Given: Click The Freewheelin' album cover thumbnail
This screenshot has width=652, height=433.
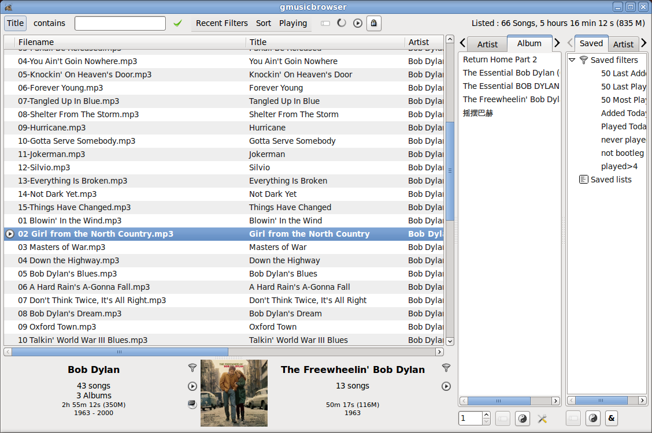Looking at the screenshot, I should pyautogui.click(x=234, y=393).
